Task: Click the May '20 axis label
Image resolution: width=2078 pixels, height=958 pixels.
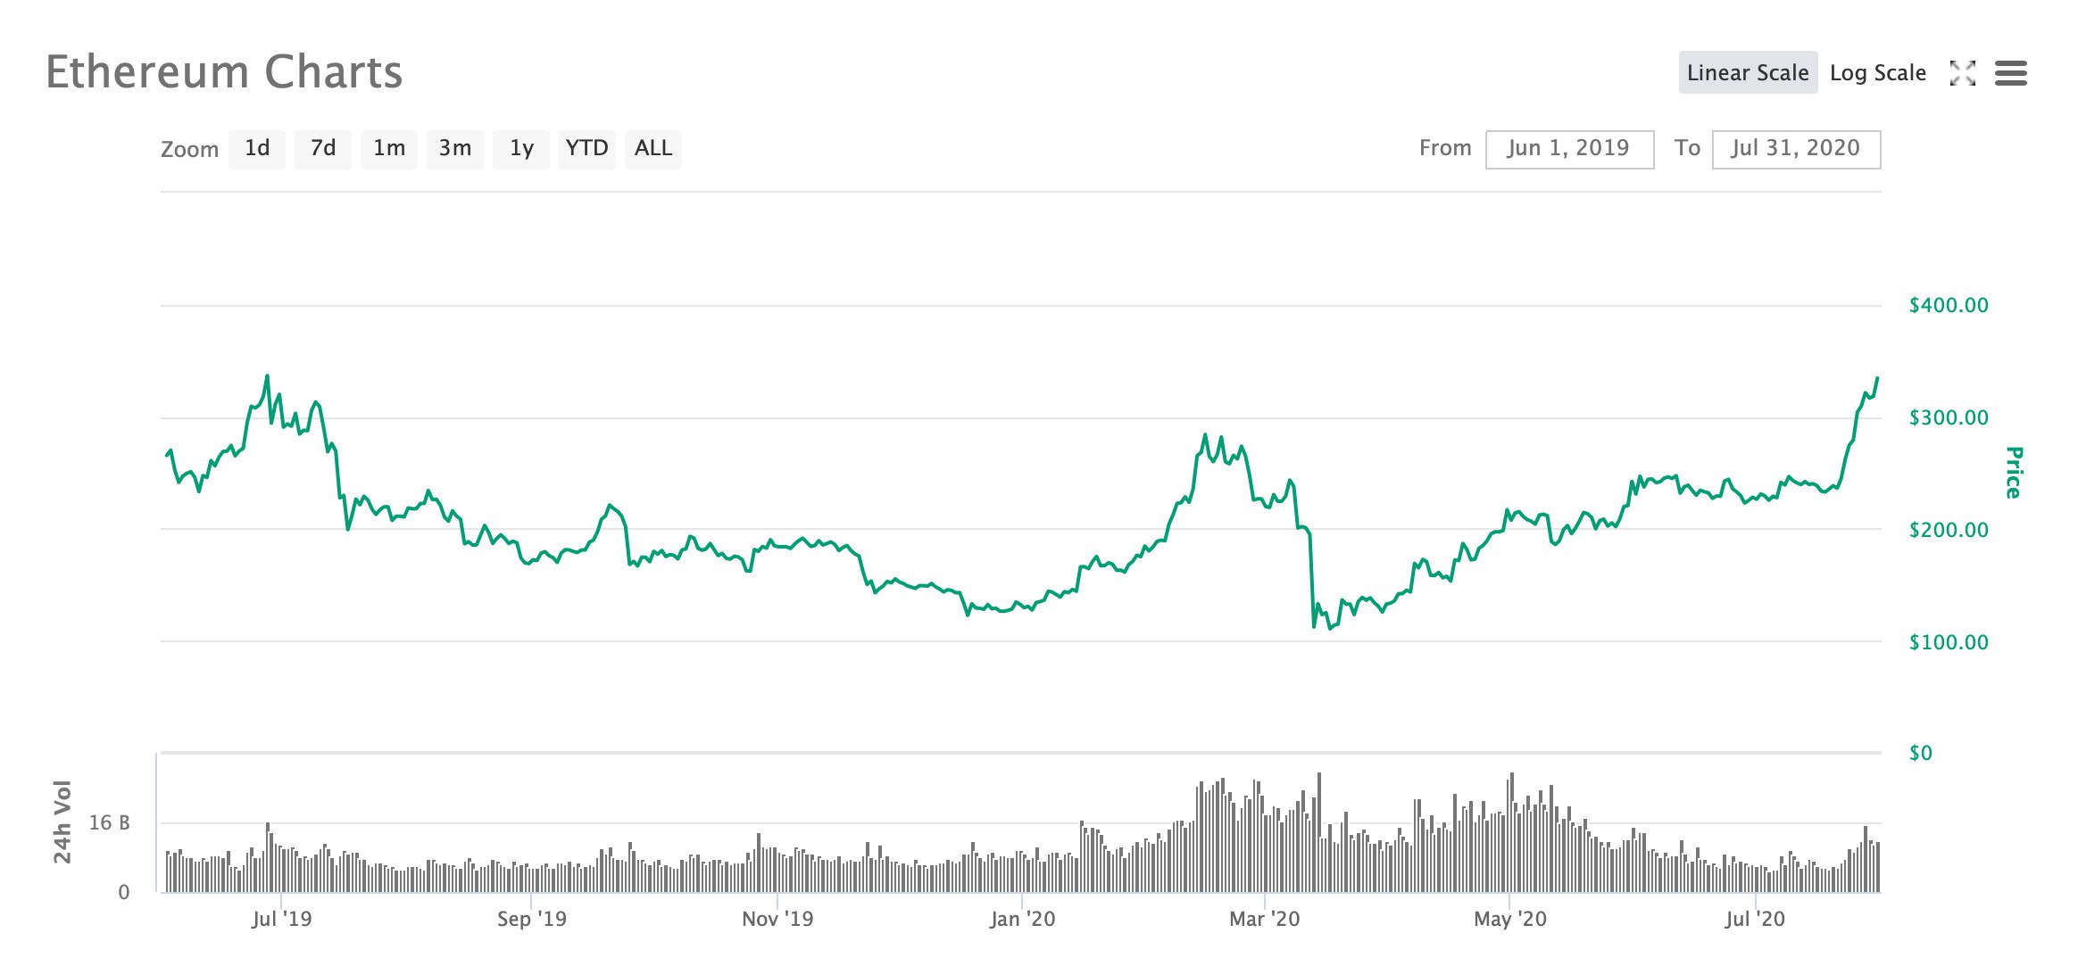Action: click(1509, 919)
